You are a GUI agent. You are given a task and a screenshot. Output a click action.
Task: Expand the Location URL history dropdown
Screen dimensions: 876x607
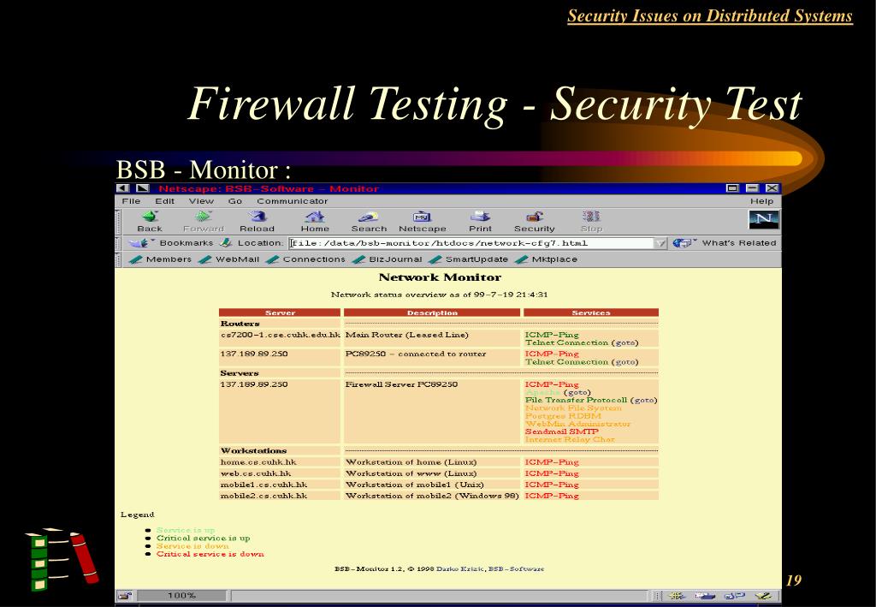(661, 243)
